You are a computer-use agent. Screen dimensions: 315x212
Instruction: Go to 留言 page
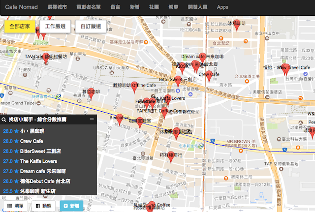click(x=115, y=7)
